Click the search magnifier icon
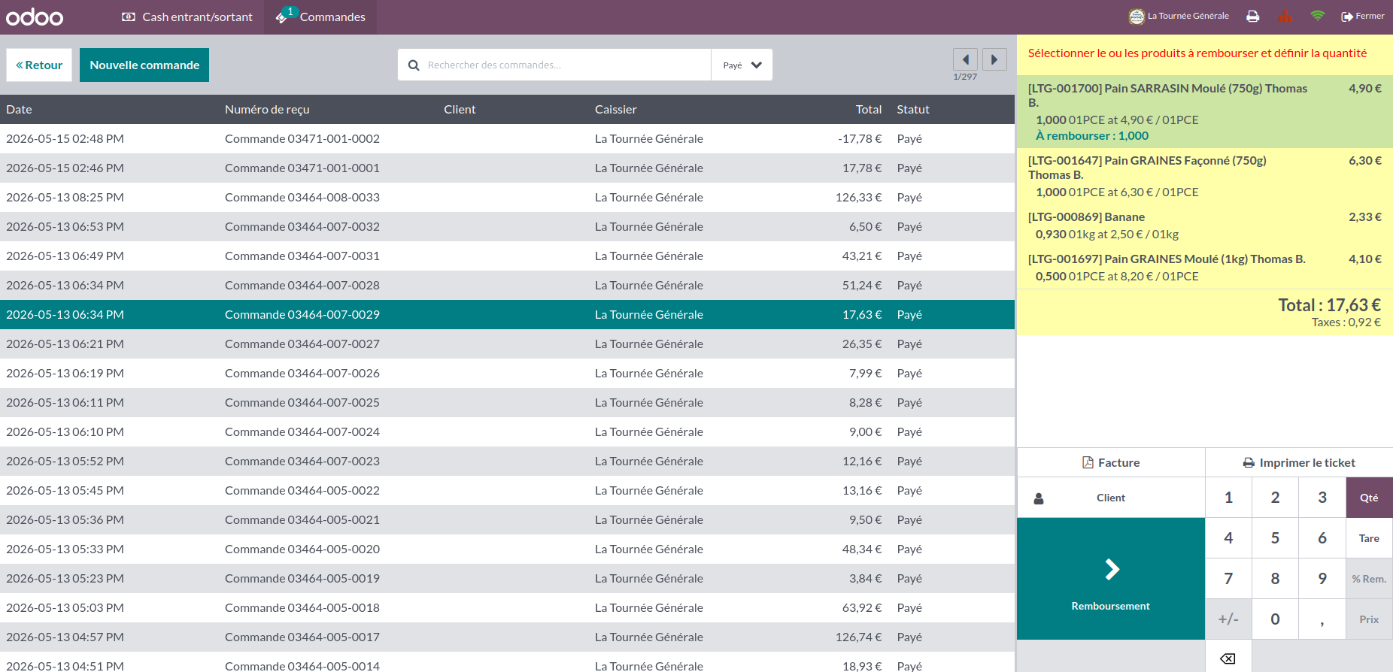This screenshot has width=1393, height=672. 414,65
